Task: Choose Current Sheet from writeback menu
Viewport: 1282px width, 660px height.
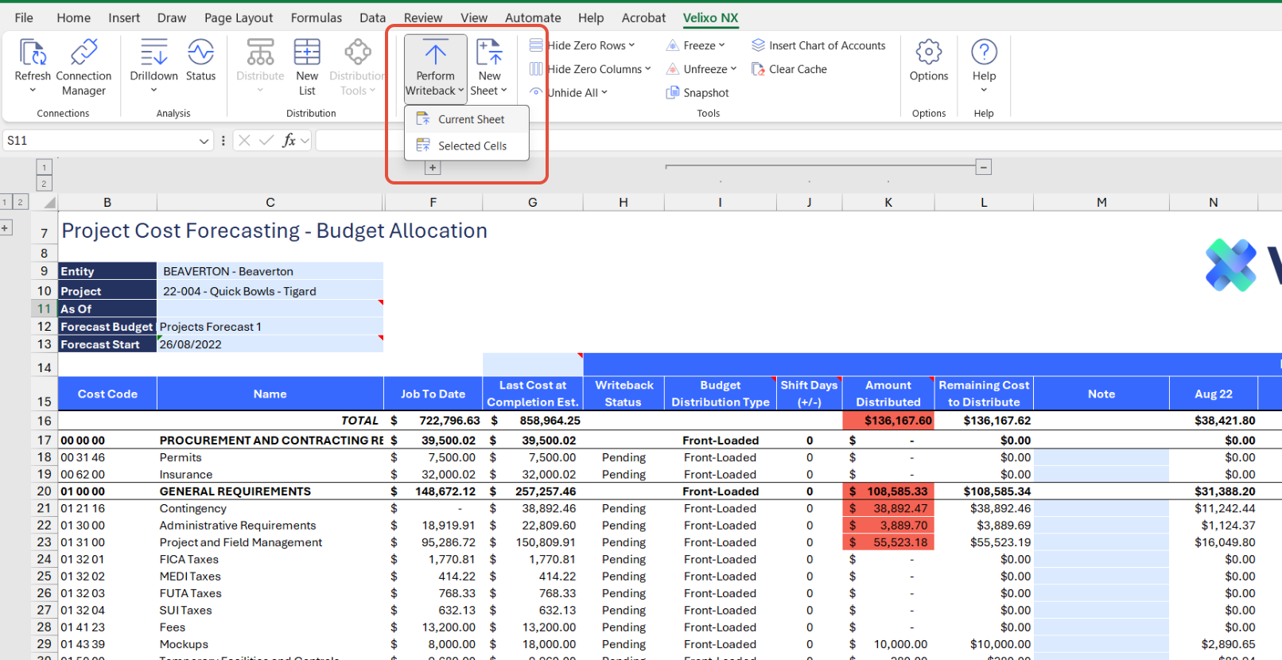Action: click(x=471, y=119)
